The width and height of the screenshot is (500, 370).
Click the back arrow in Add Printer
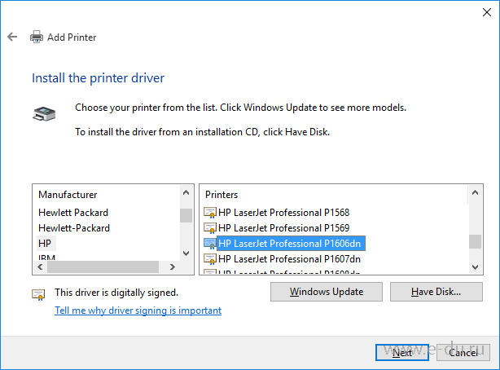coord(11,37)
